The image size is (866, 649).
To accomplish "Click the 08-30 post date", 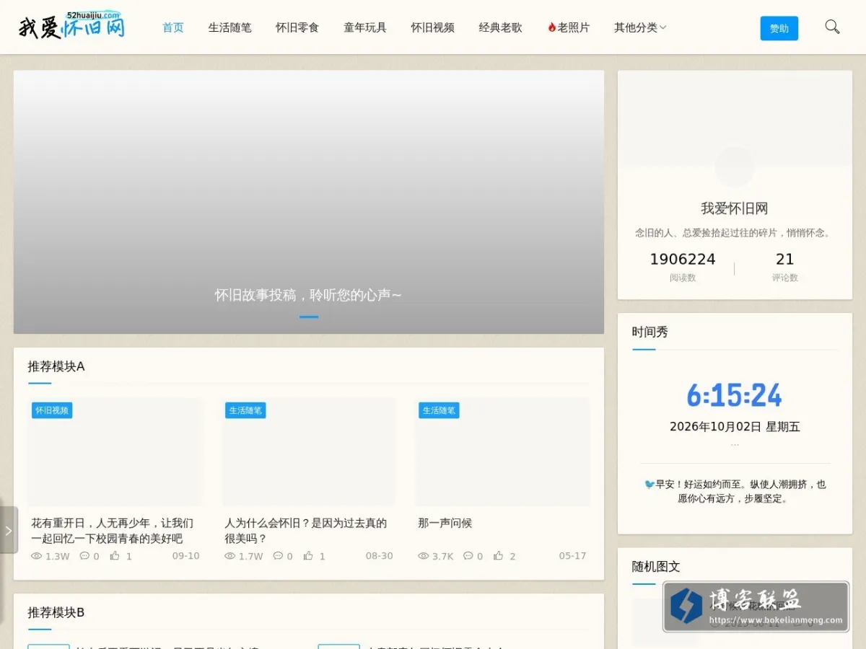I will pyautogui.click(x=380, y=556).
